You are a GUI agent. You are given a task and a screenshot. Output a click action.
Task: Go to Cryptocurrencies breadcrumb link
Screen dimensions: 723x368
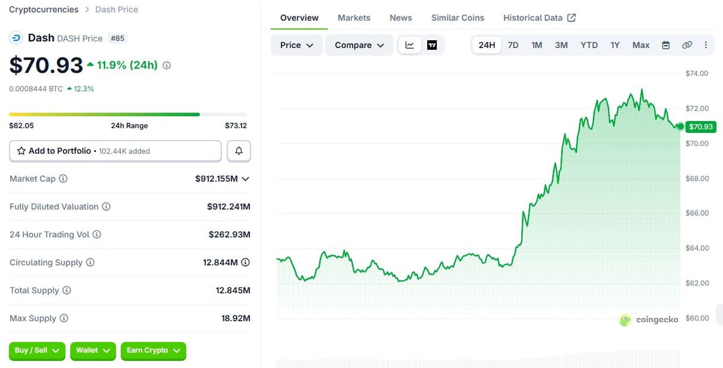point(43,9)
